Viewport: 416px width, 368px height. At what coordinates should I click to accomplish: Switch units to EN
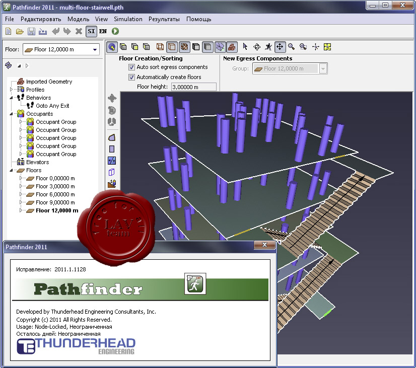tap(103, 31)
